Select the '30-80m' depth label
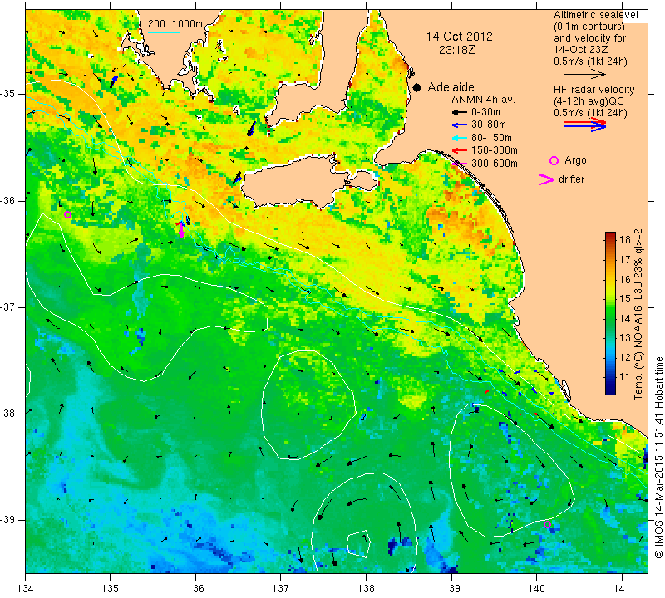Image resolution: width=665 pixels, height=598 pixels. point(489,125)
